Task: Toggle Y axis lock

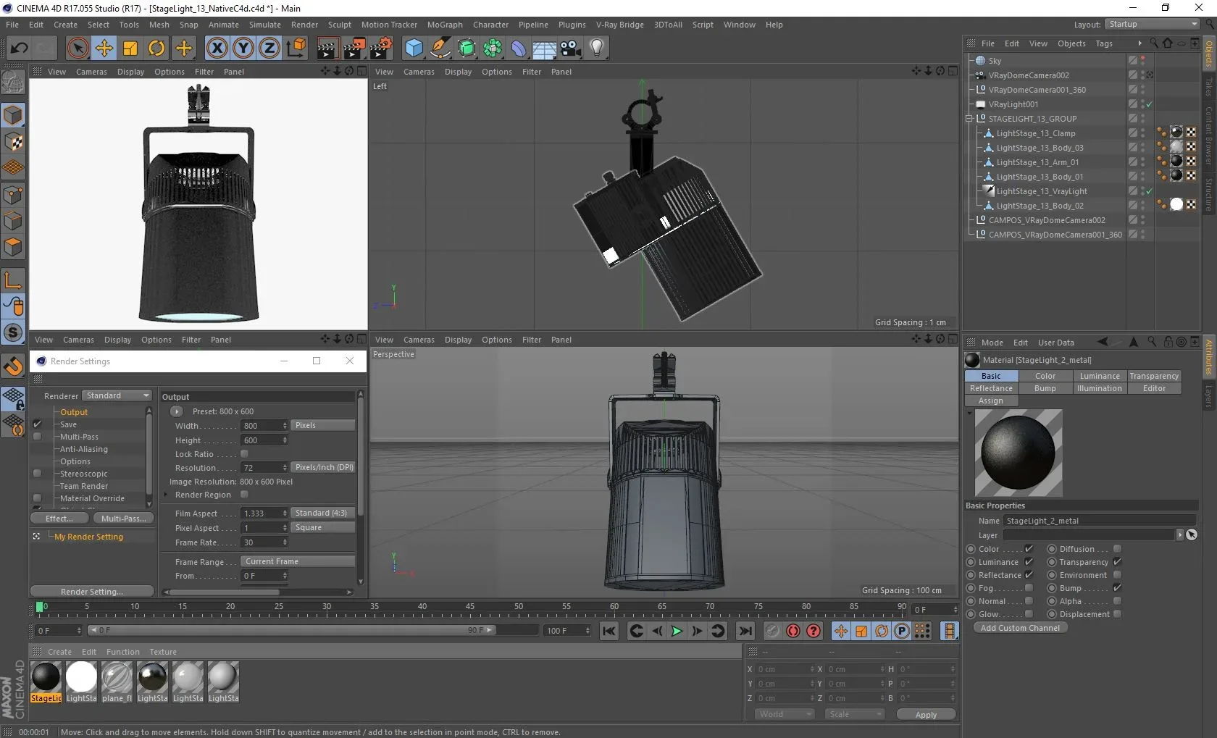Action: coord(243,49)
